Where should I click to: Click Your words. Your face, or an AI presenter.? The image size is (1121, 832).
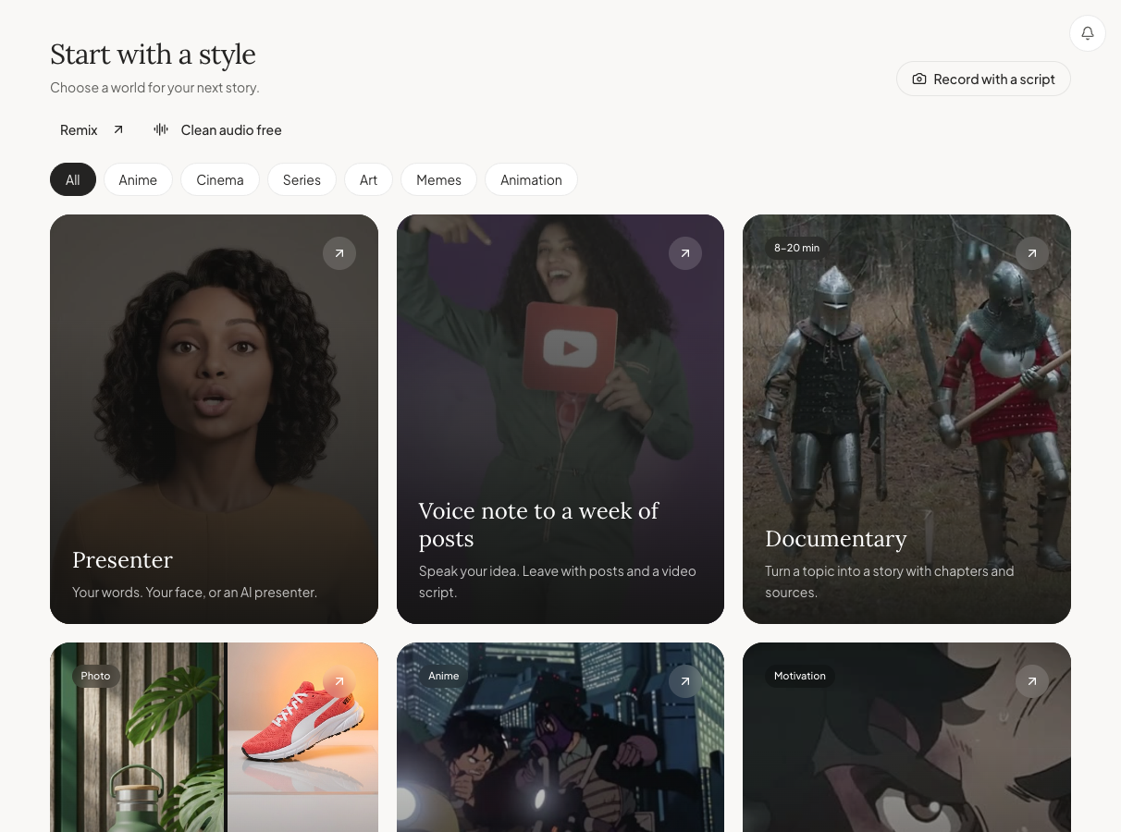point(194,592)
